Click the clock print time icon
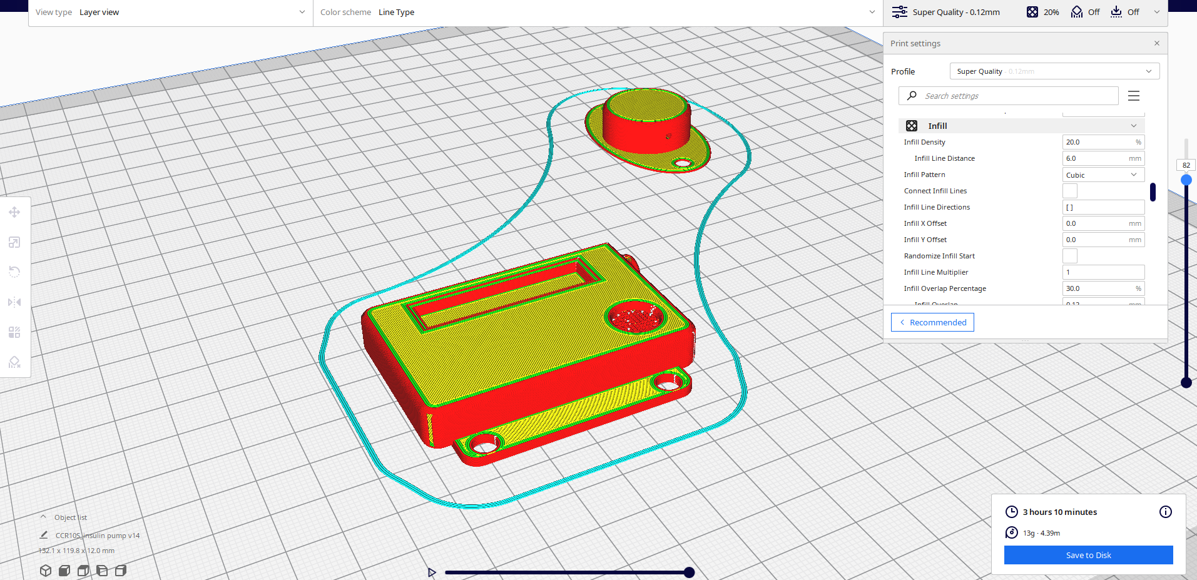The height and width of the screenshot is (580, 1197). (1012, 512)
